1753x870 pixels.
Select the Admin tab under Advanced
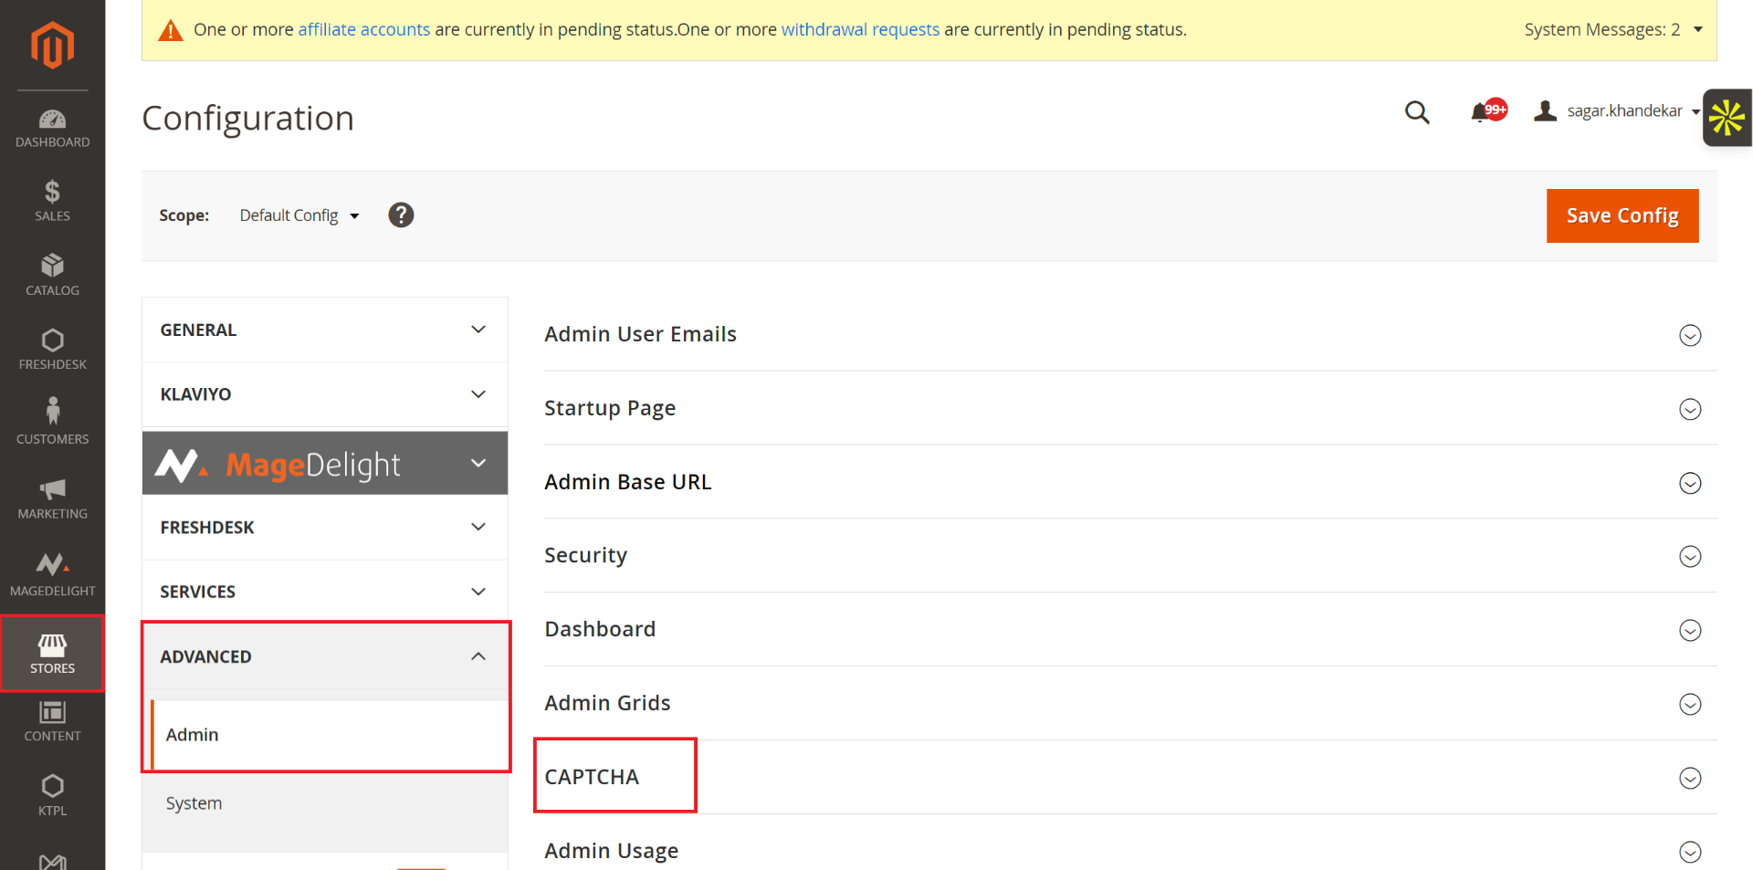(x=330, y=735)
